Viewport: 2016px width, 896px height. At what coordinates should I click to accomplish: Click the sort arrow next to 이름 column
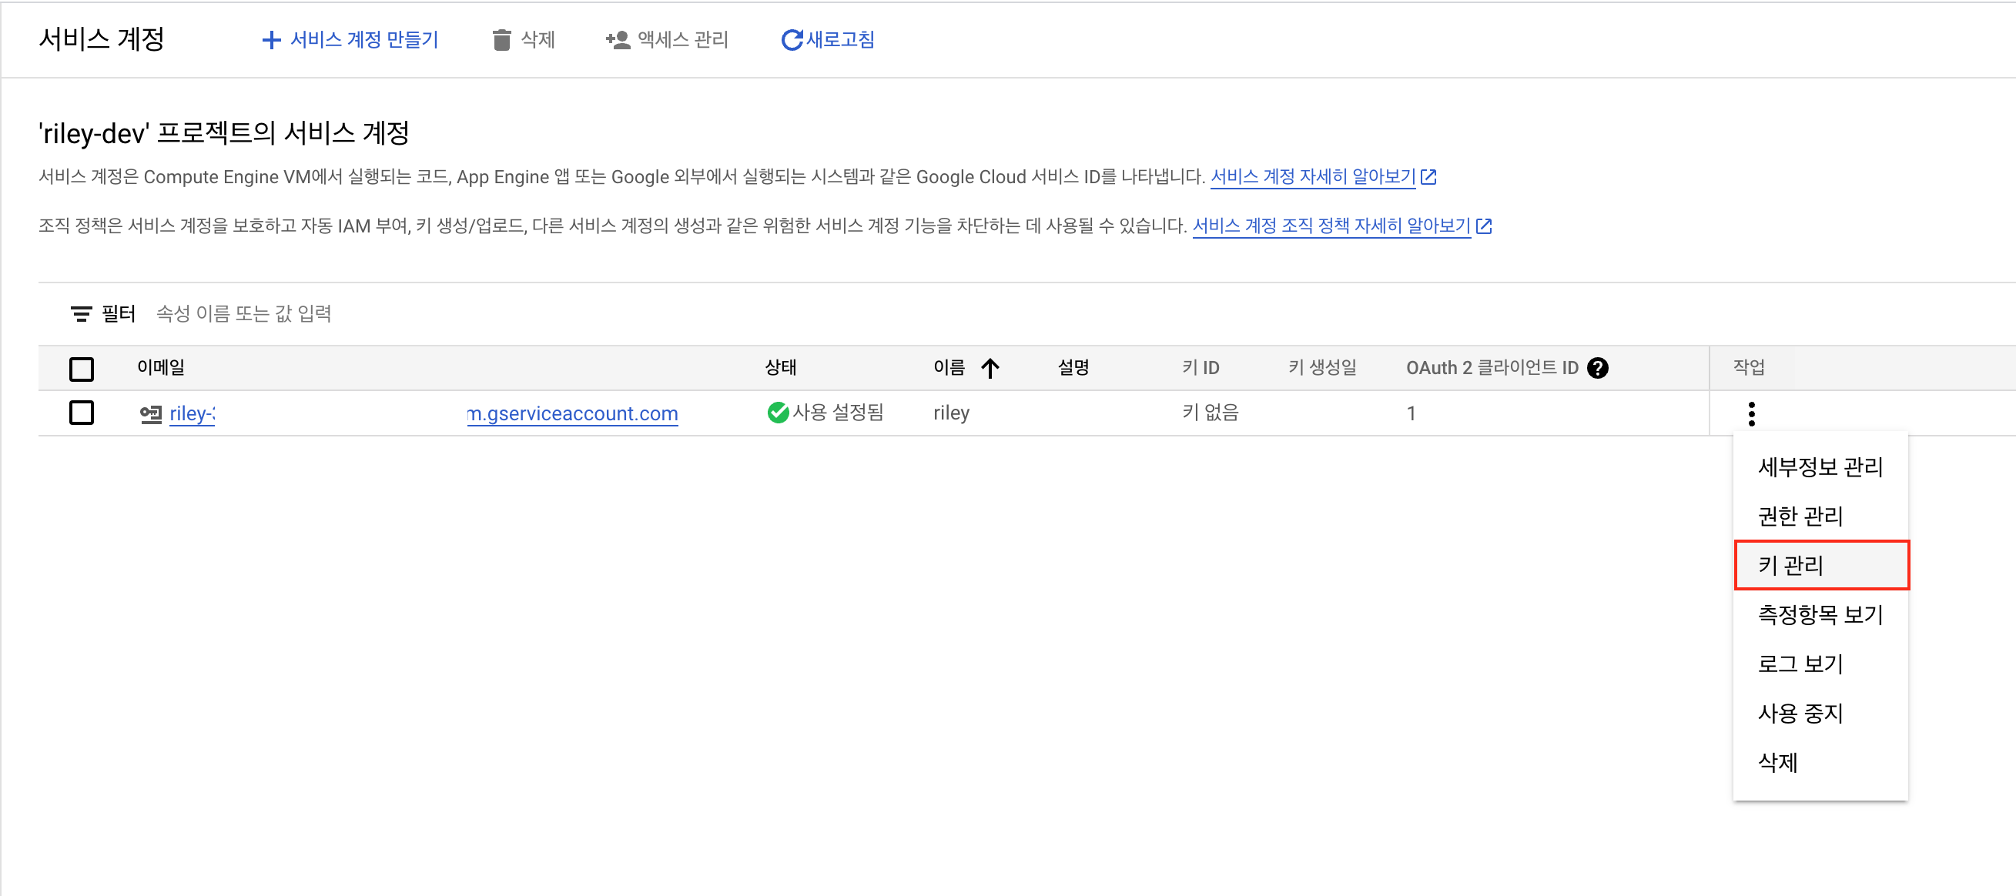[990, 368]
